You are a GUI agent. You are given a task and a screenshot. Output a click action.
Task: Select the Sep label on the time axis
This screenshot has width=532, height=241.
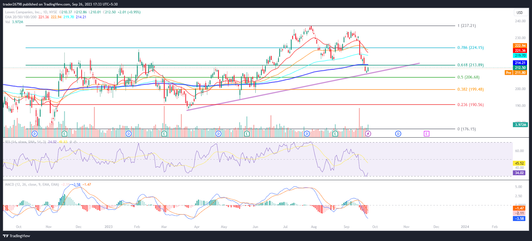(346, 227)
